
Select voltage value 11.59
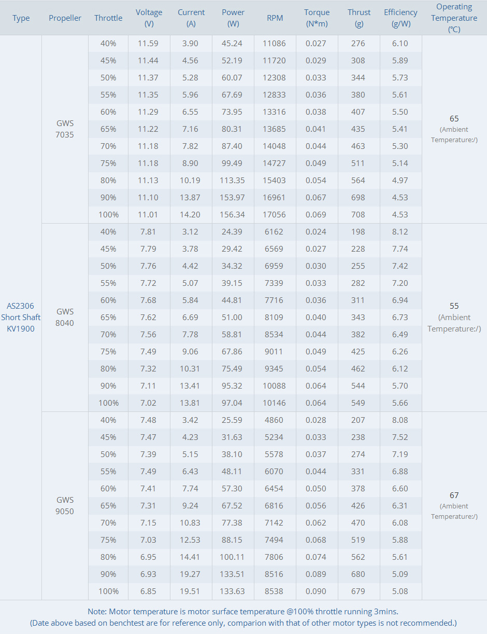tap(148, 43)
